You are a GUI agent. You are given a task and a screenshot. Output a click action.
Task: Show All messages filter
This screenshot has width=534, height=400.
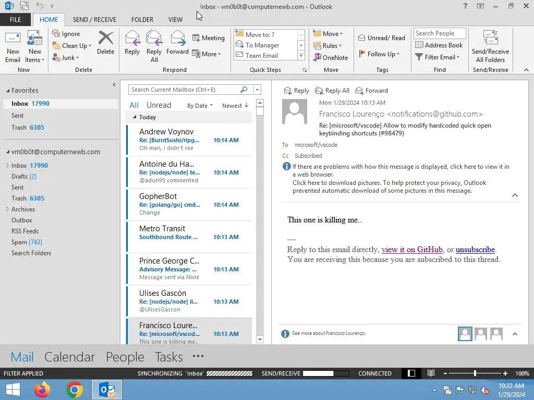134,105
